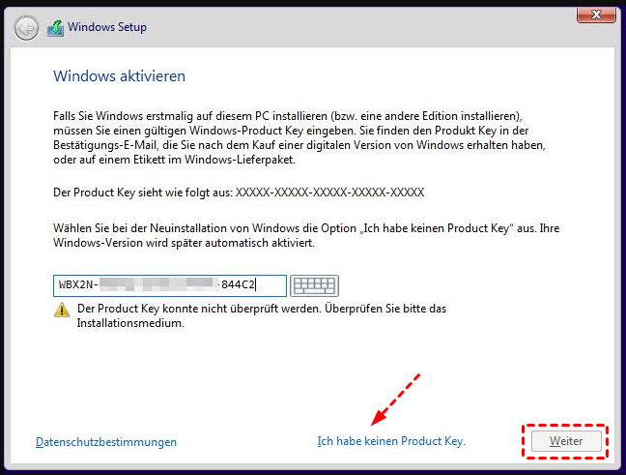Click the Windows Setup icon
The image size is (626, 475).
55,28
